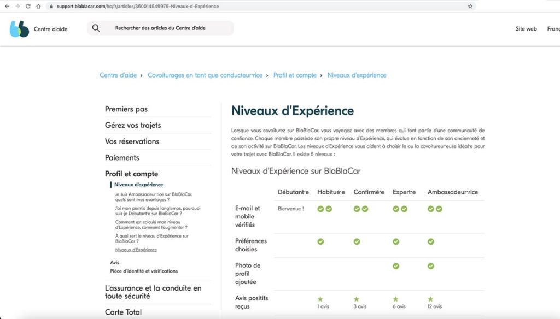Image resolution: width=560 pixels, height=319 pixels.
Task: Select Vos réservations in the sidebar
Action: tap(132, 141)
